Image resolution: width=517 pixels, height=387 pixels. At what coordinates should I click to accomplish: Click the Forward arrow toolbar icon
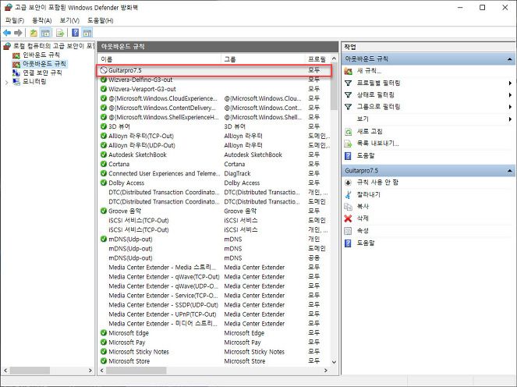click(x=18, y=33)
